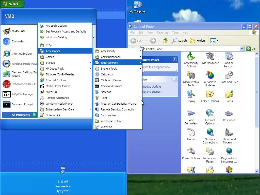The width and height of the screenshot is (260, 195).
Task: Click the Back button in Control Panel
Action: click(137, 40)
